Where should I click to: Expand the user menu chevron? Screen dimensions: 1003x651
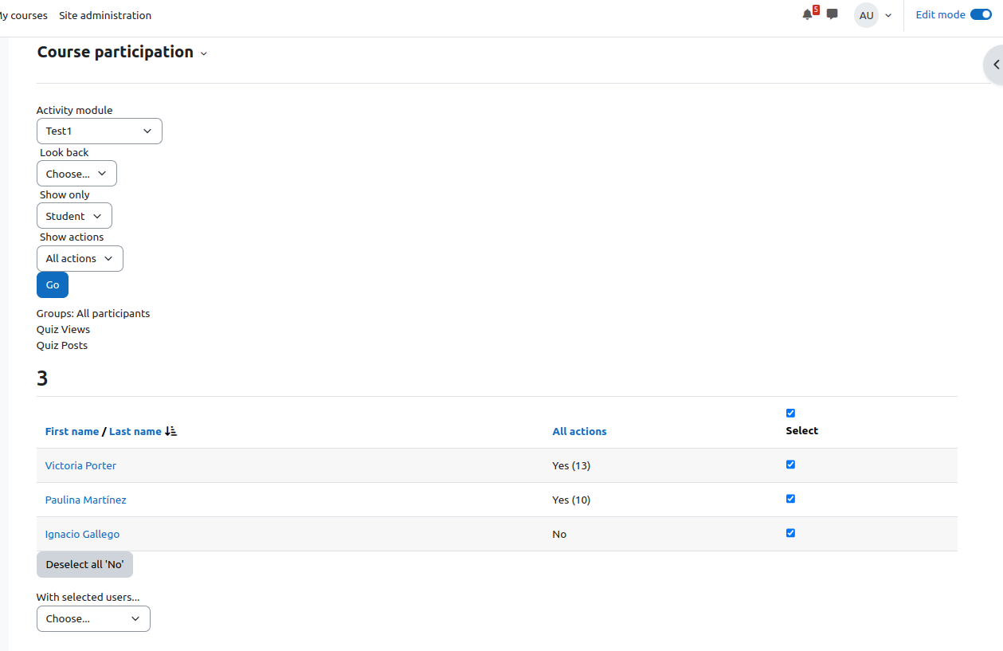click(888, 15)
